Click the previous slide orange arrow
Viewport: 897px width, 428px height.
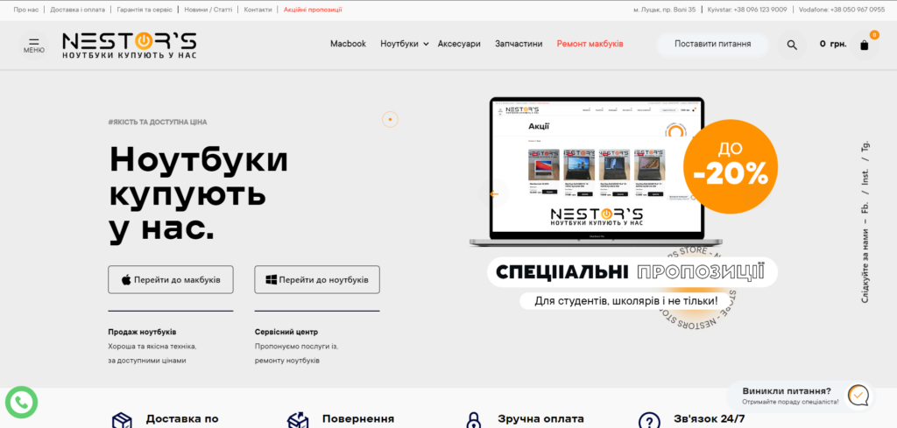pyautogui.click(x=495, y=193)
